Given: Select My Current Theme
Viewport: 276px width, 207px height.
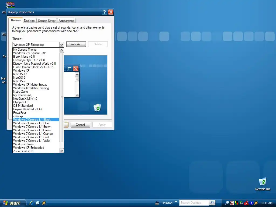Looking at the screenshot, I should click(x=36, y=50).
